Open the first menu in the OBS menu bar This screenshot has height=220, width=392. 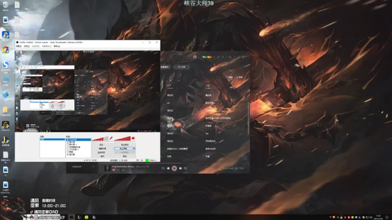(x=19, y=46)
